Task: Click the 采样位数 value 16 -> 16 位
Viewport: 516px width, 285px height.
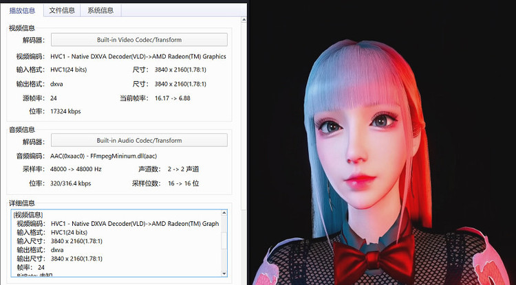Action: pos(183,183)
